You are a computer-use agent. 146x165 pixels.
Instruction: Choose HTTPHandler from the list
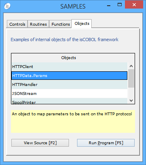pos(69,85)
